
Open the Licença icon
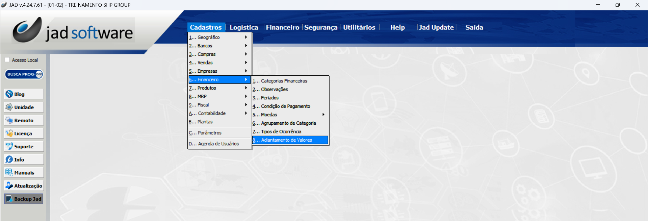pyautogui.click(x=24, y=133)
